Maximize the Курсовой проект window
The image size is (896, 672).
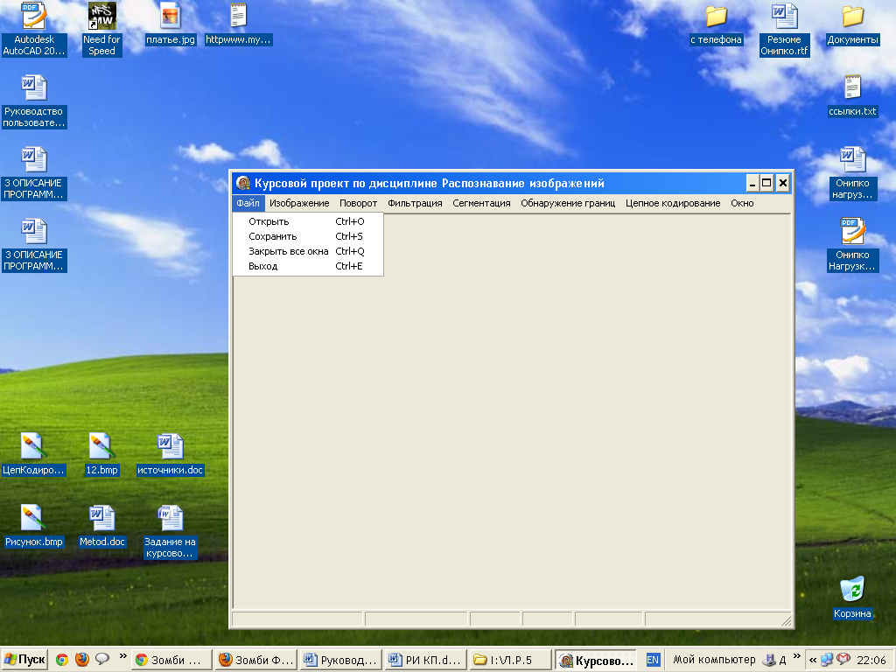[x=766, y=183]
